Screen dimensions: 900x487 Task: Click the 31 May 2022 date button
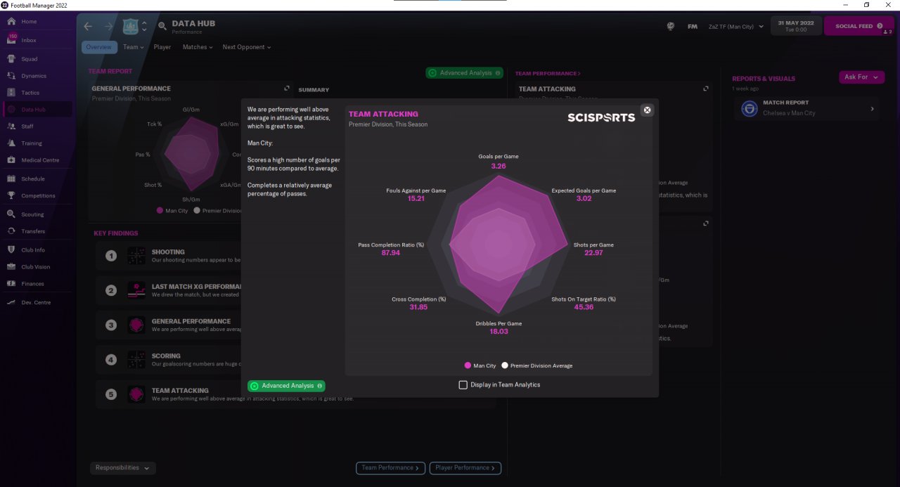[795, 26]
